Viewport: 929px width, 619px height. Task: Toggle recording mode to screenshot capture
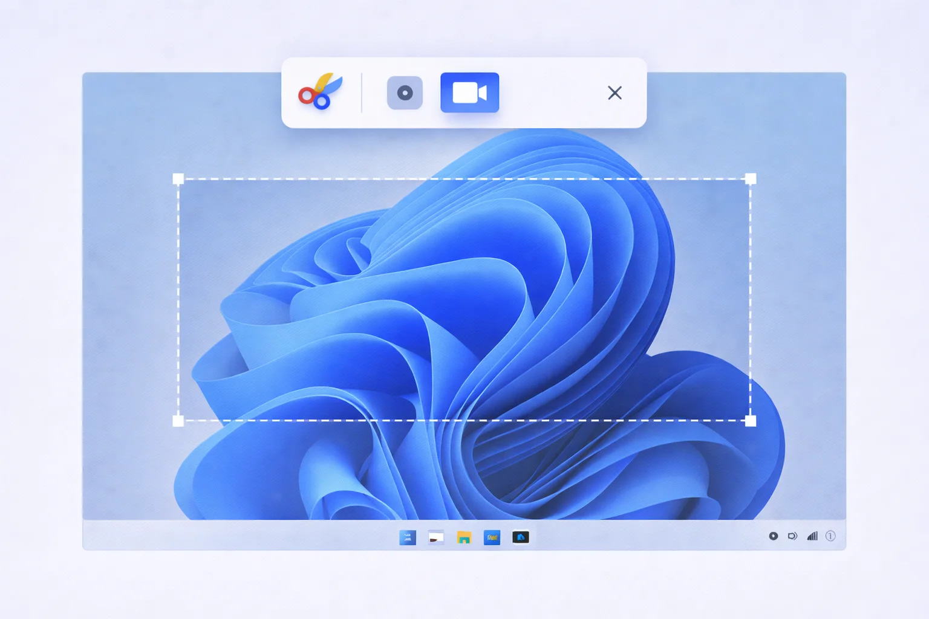coord(405,92)
